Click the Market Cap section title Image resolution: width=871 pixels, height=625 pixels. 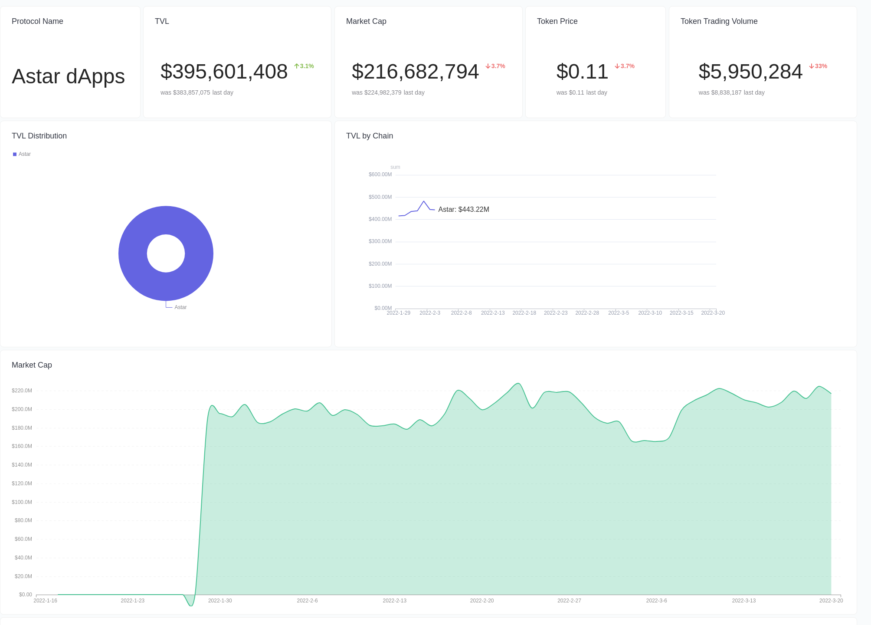point(32,365)
